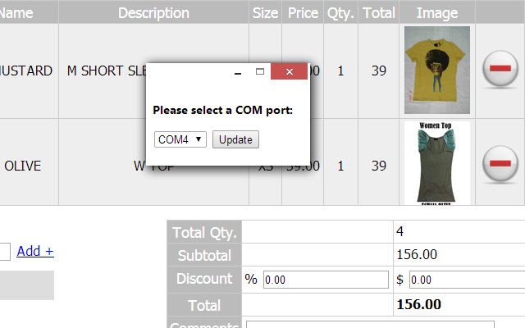Focus the percent discount field
The image size is (525, 328).
tap(326, 280)
